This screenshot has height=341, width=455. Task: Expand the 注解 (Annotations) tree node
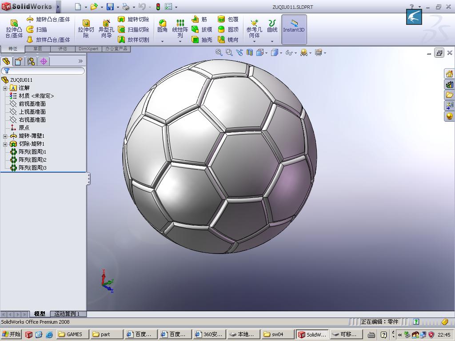coord(5,88)
